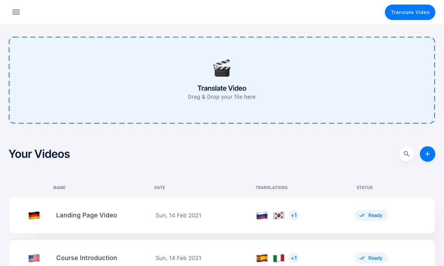Click the double checkmark in the Ready badge

point(362,215)
